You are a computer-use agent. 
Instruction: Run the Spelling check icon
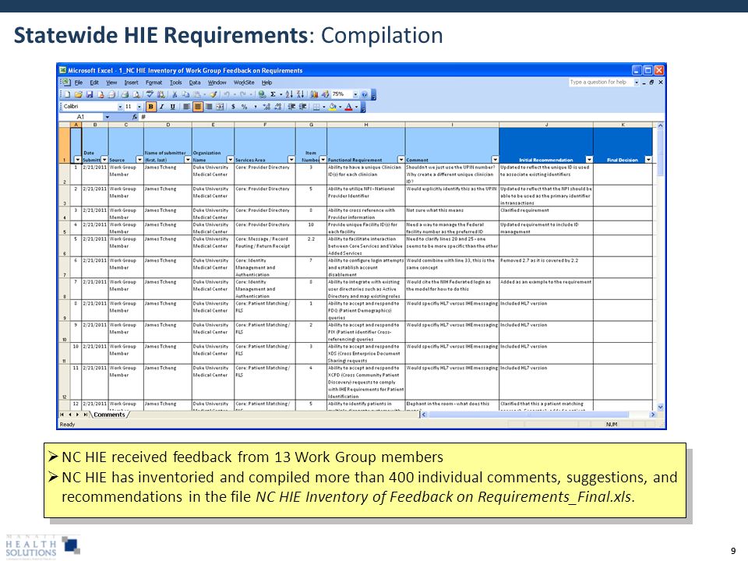pyautogui.click(x=150, y=94)
